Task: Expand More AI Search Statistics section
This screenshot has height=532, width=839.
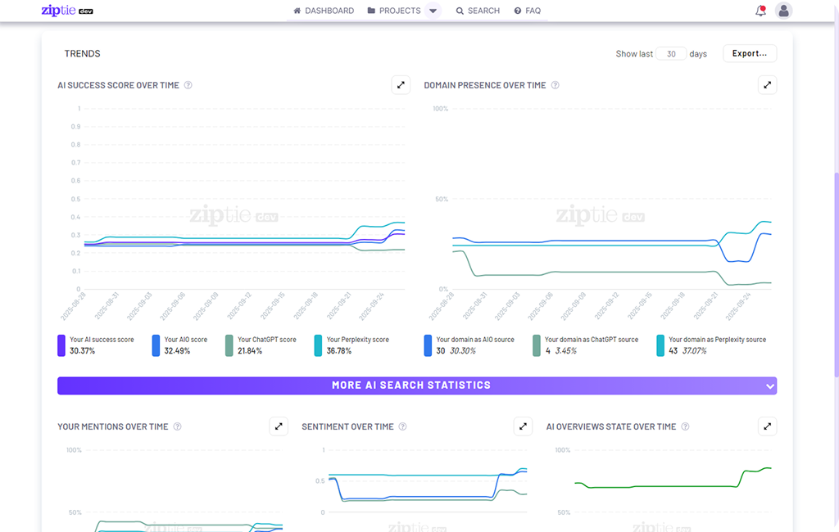Action: coord(416,385)
